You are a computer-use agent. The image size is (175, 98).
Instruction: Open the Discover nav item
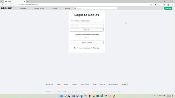[x=23, y=8]
